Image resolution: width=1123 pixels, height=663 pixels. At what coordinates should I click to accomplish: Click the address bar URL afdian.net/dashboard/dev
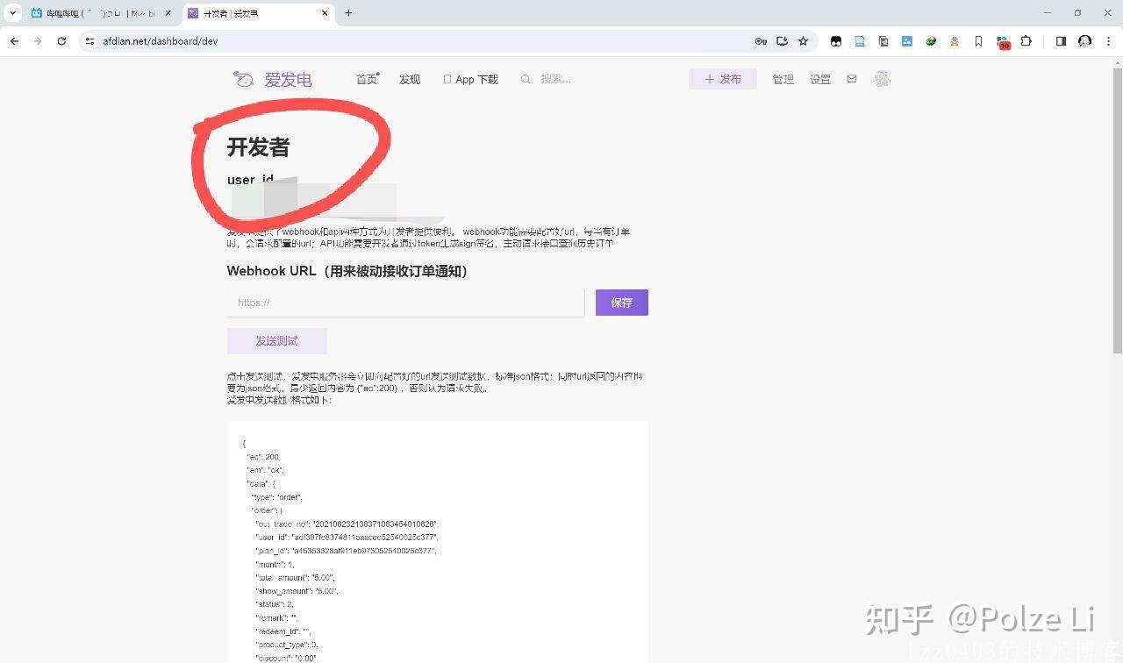(x=161, y=41)
